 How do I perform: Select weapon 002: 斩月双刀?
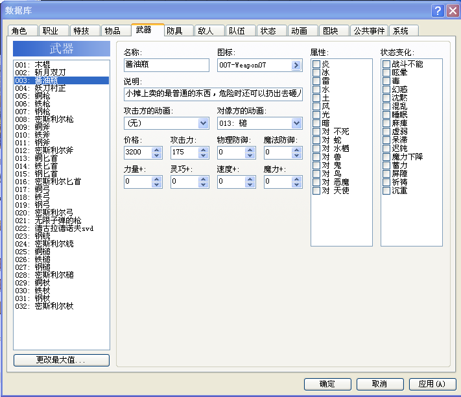pos(62,73)
